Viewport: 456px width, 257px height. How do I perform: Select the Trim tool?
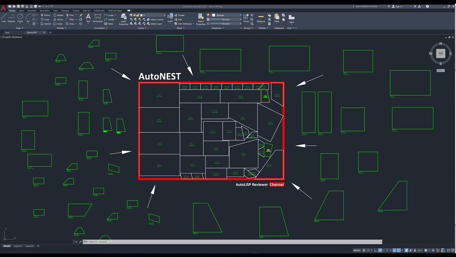70,15
